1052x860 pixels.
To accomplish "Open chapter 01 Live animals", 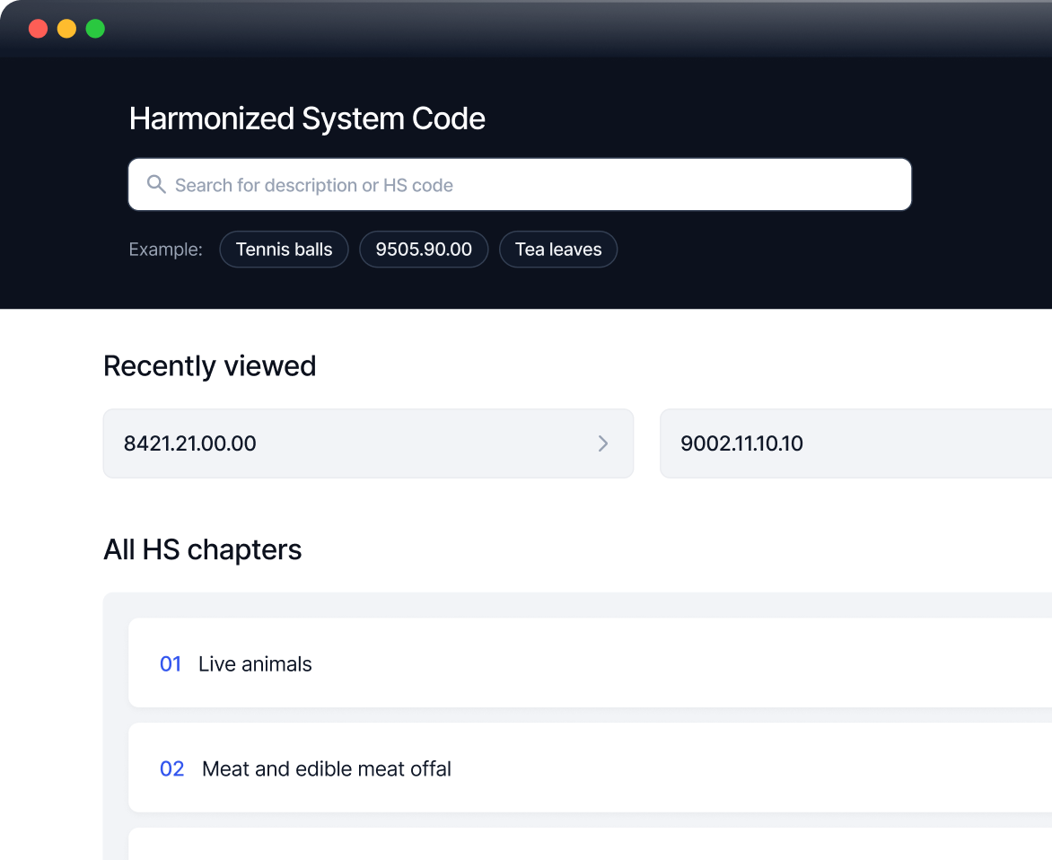I will coord(590,663).
